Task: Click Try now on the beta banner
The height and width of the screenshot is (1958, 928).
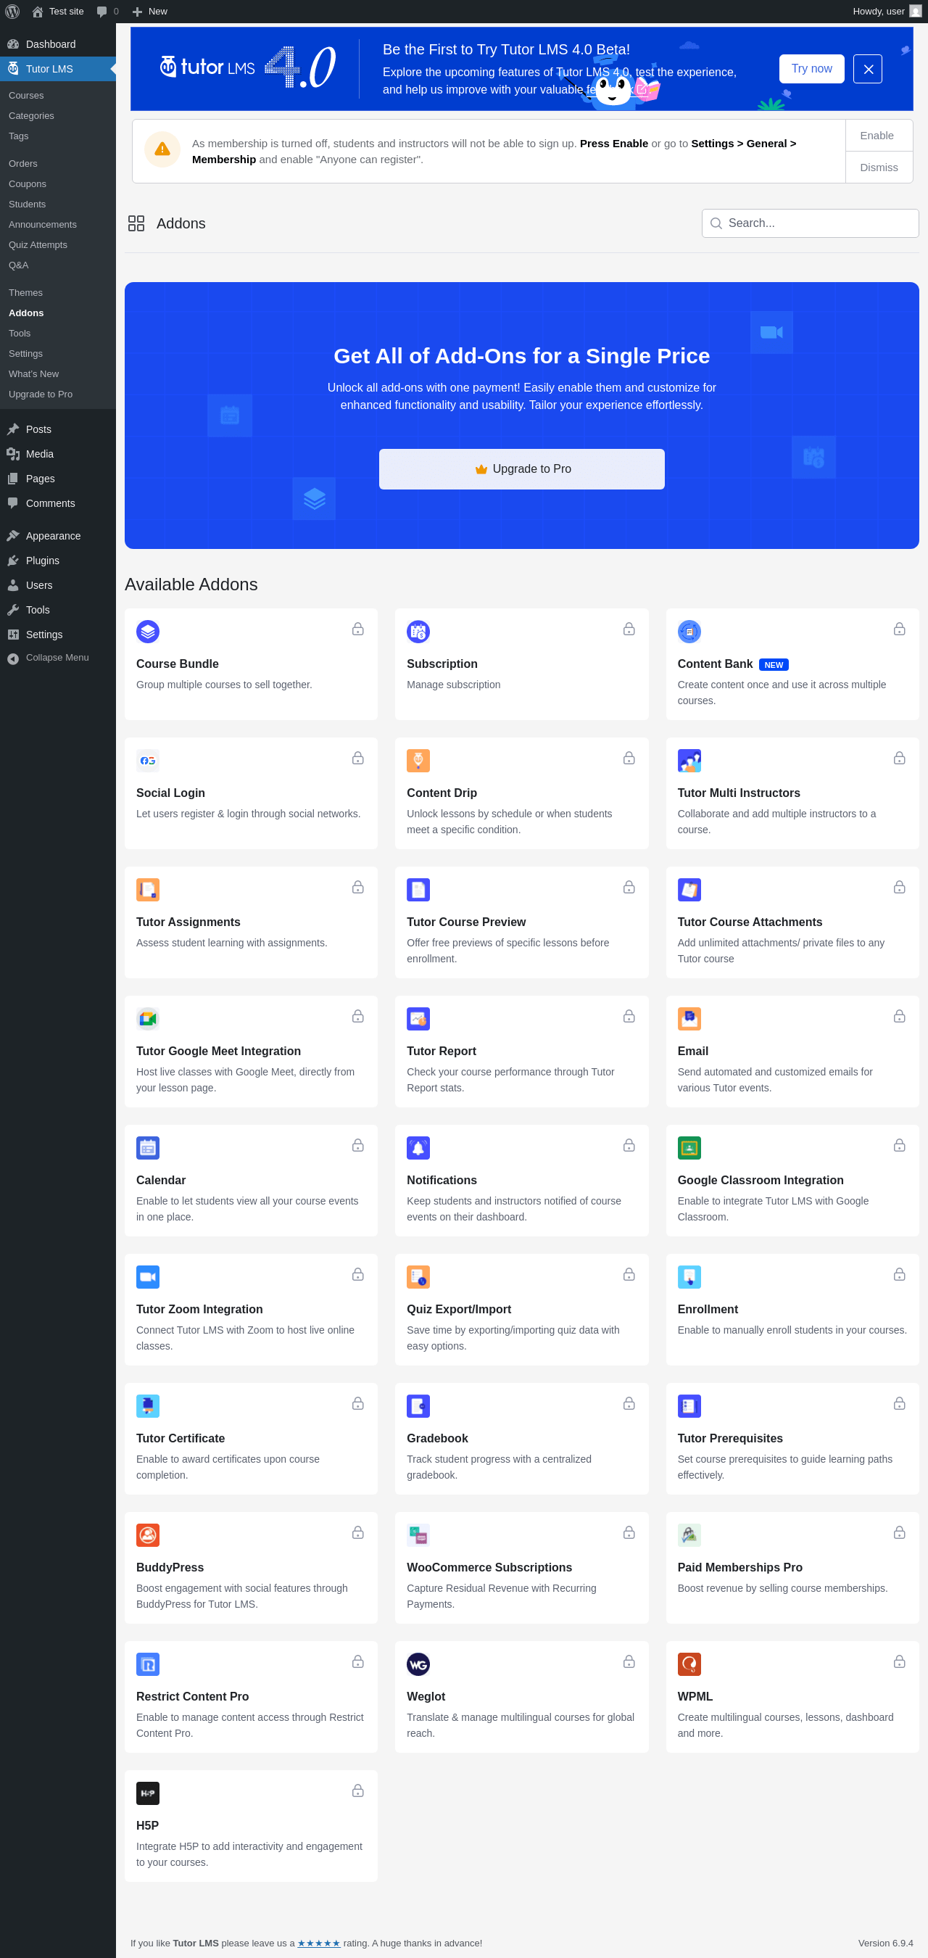Action: pyautogui.click(x=811, y=68)
